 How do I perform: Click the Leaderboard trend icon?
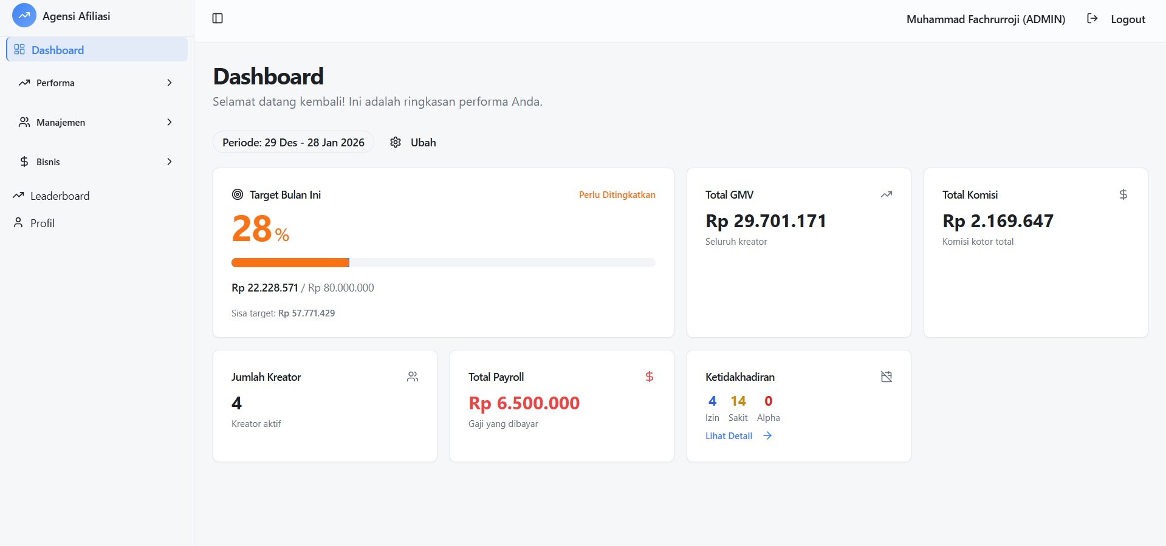18,196
